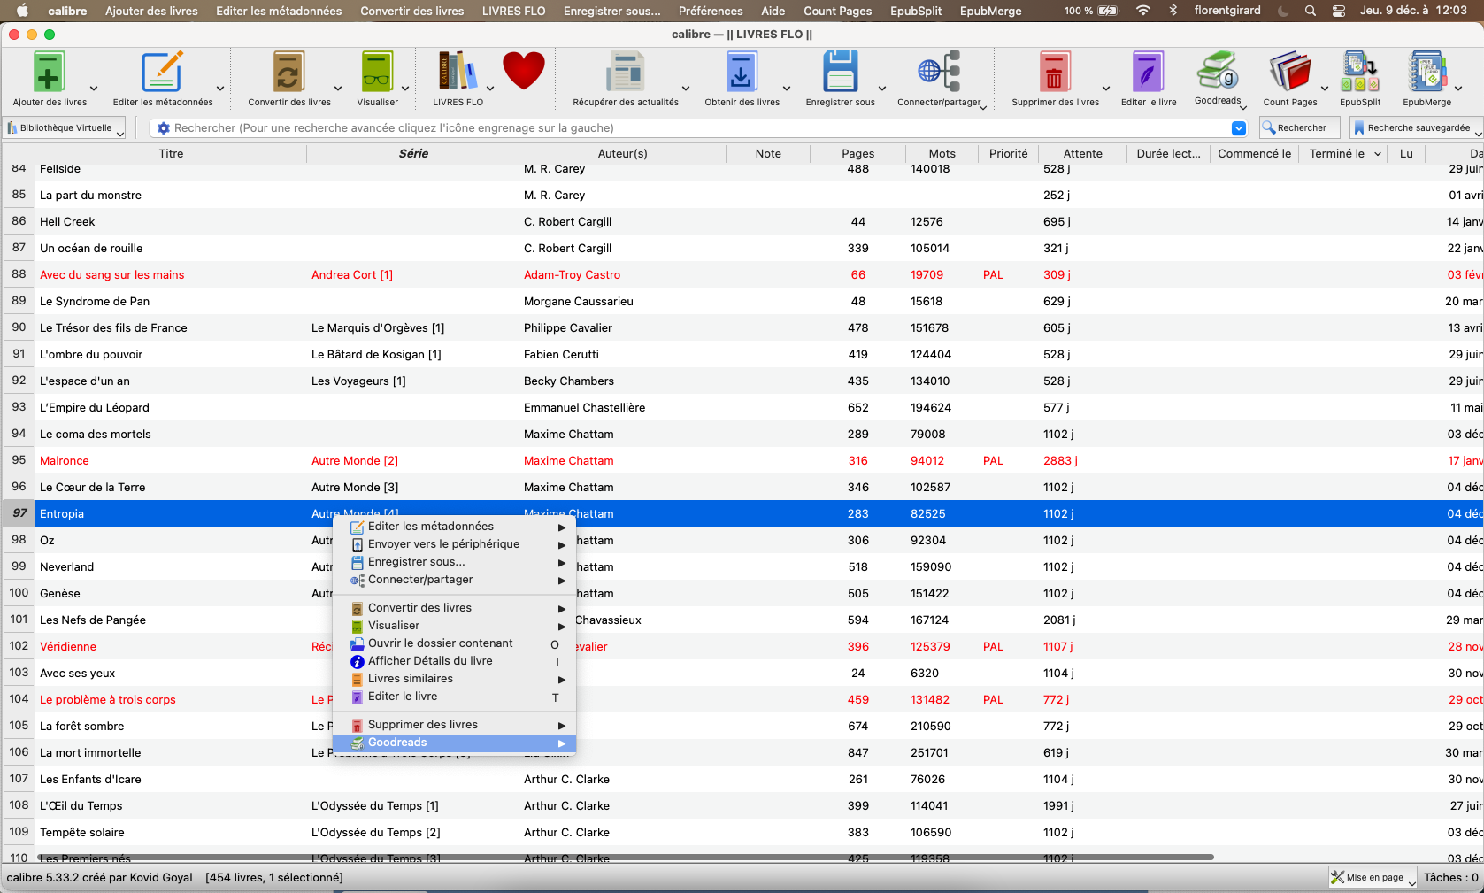Open Livres similaires submenu
1484x893 pixels.
click(x=454, y=679)
